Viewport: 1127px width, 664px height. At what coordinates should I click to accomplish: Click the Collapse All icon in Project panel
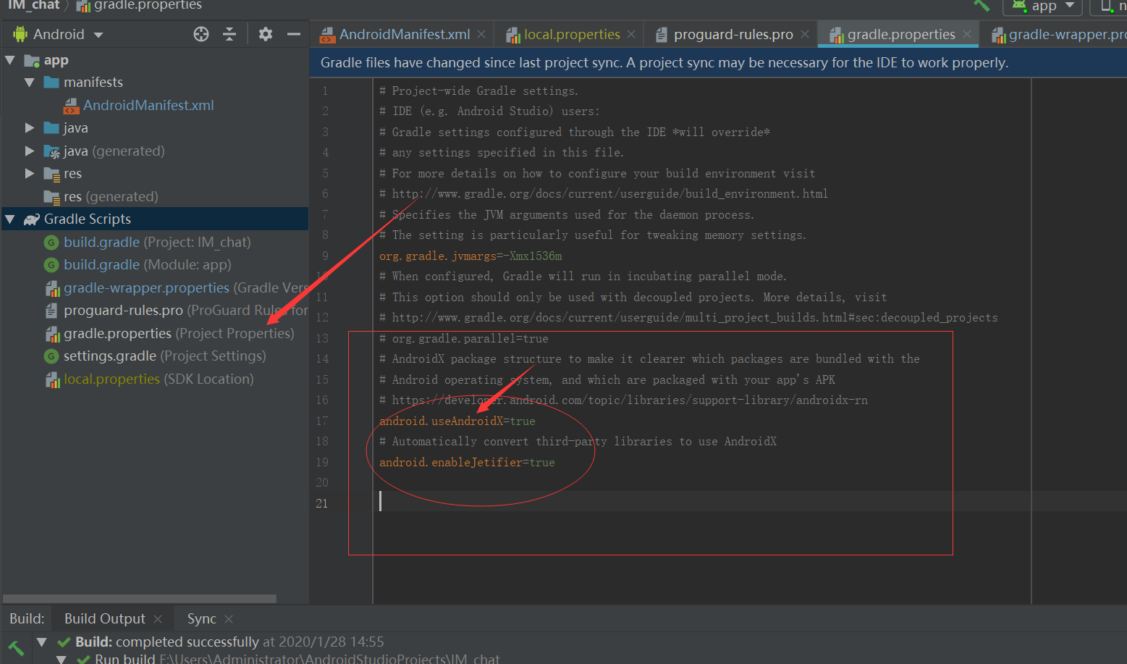tap(229, 33)
